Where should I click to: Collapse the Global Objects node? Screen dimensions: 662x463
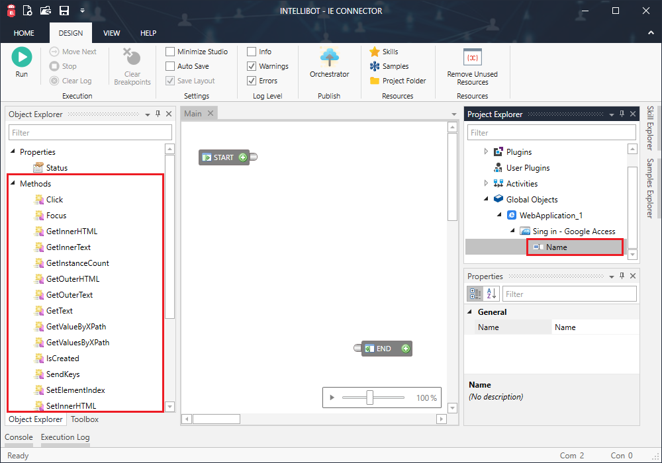point(487,199)
